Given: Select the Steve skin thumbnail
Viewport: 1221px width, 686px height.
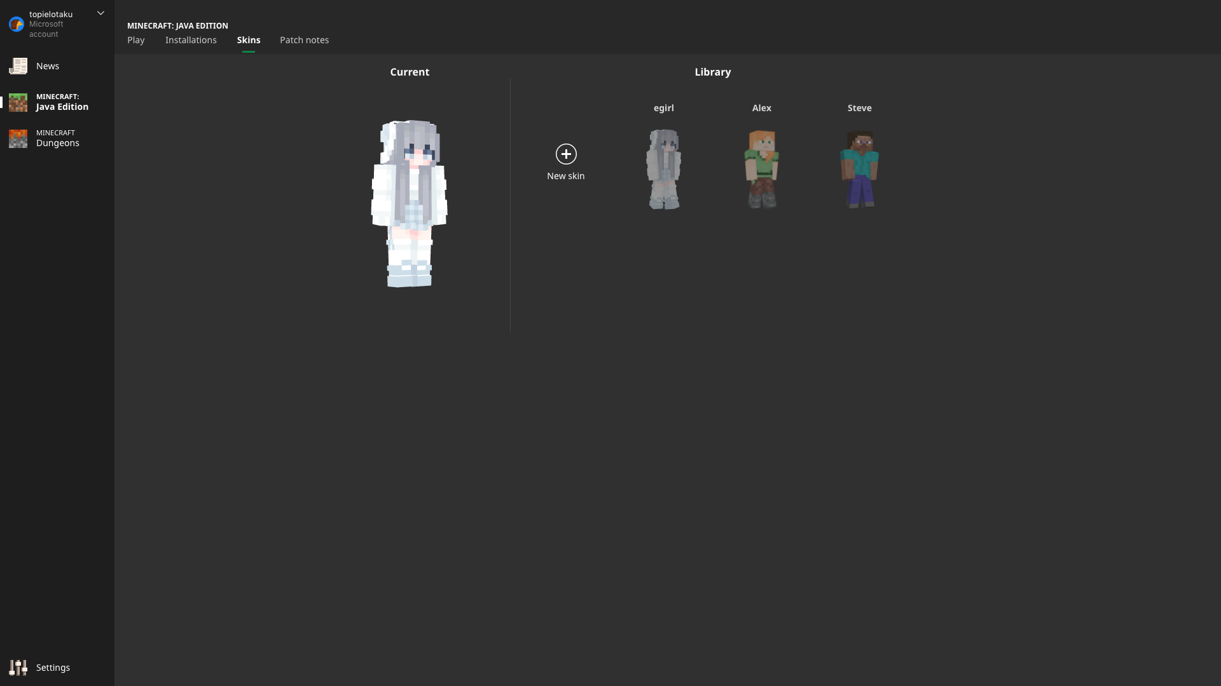Looking at the screenshot, I should coord(859,169).
